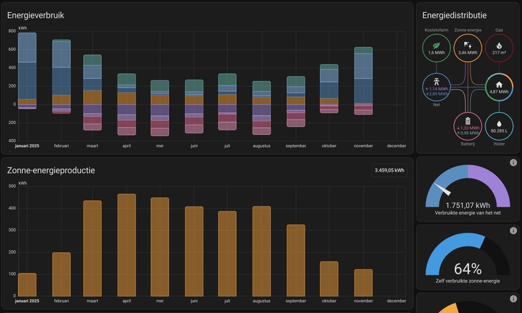Click the Water label under water circle

[499, 144]
